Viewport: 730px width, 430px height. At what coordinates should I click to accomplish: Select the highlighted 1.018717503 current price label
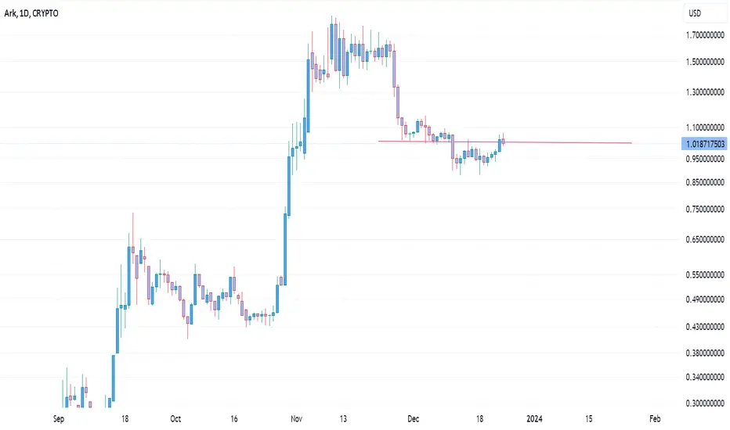(x=705, y=144)
